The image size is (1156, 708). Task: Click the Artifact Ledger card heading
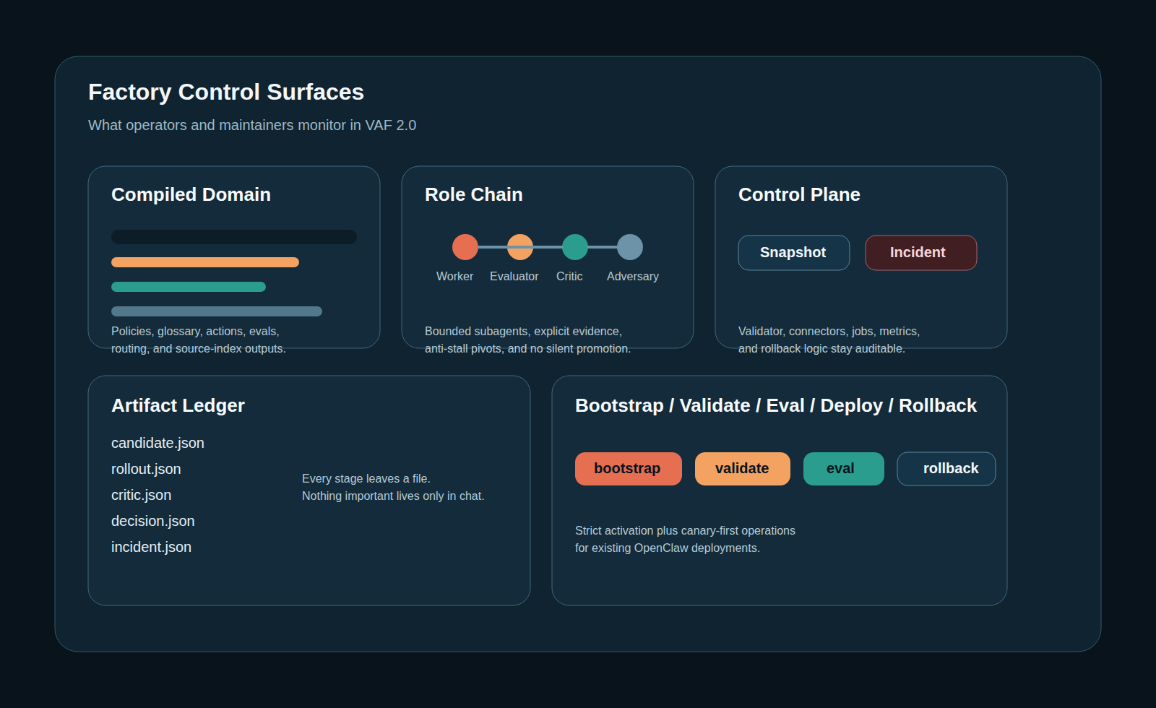coord(178,405)
